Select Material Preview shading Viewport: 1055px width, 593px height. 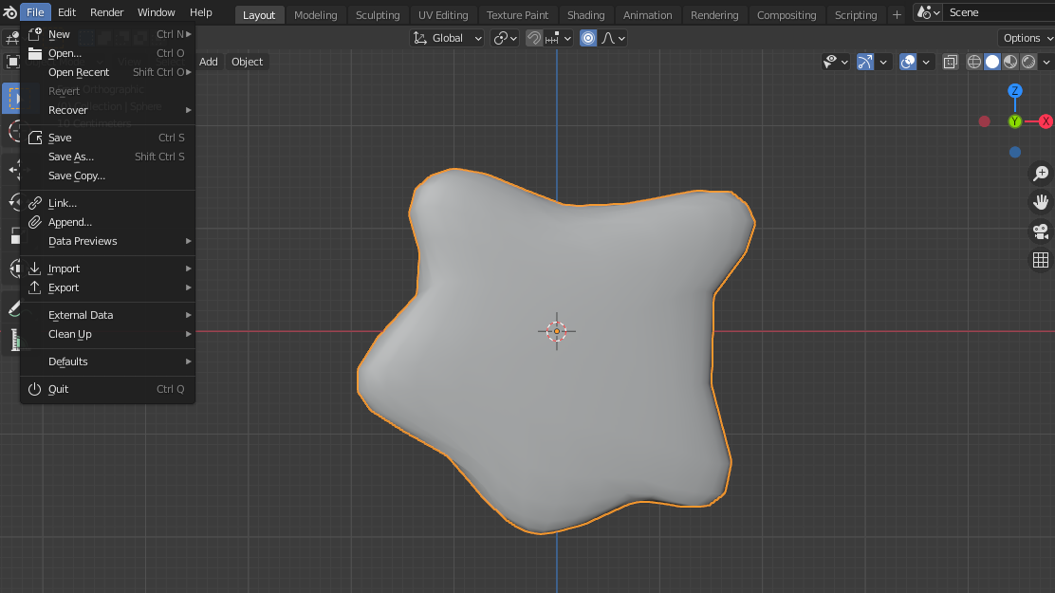click(x=1010, y=62)
